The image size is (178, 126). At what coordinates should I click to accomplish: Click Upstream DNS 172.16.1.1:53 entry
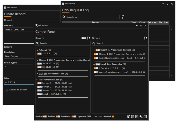[x=90, y=117]
